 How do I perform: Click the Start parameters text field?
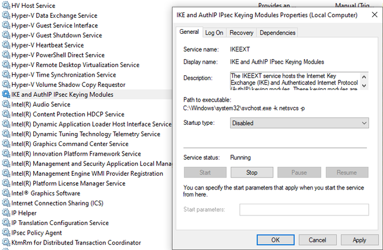(x=304, y=210)
